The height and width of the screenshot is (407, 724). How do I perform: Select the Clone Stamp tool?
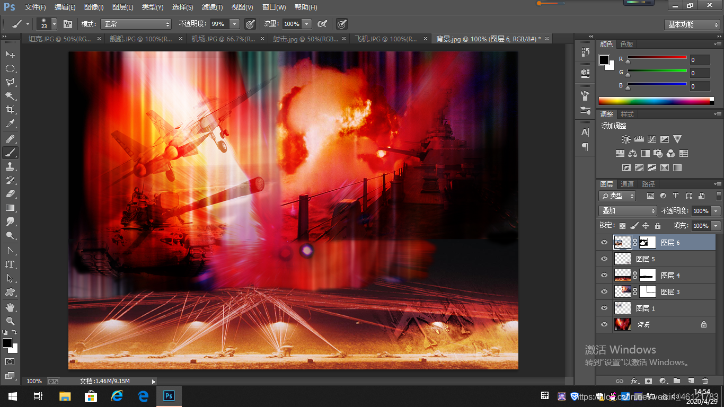[10, 166]
